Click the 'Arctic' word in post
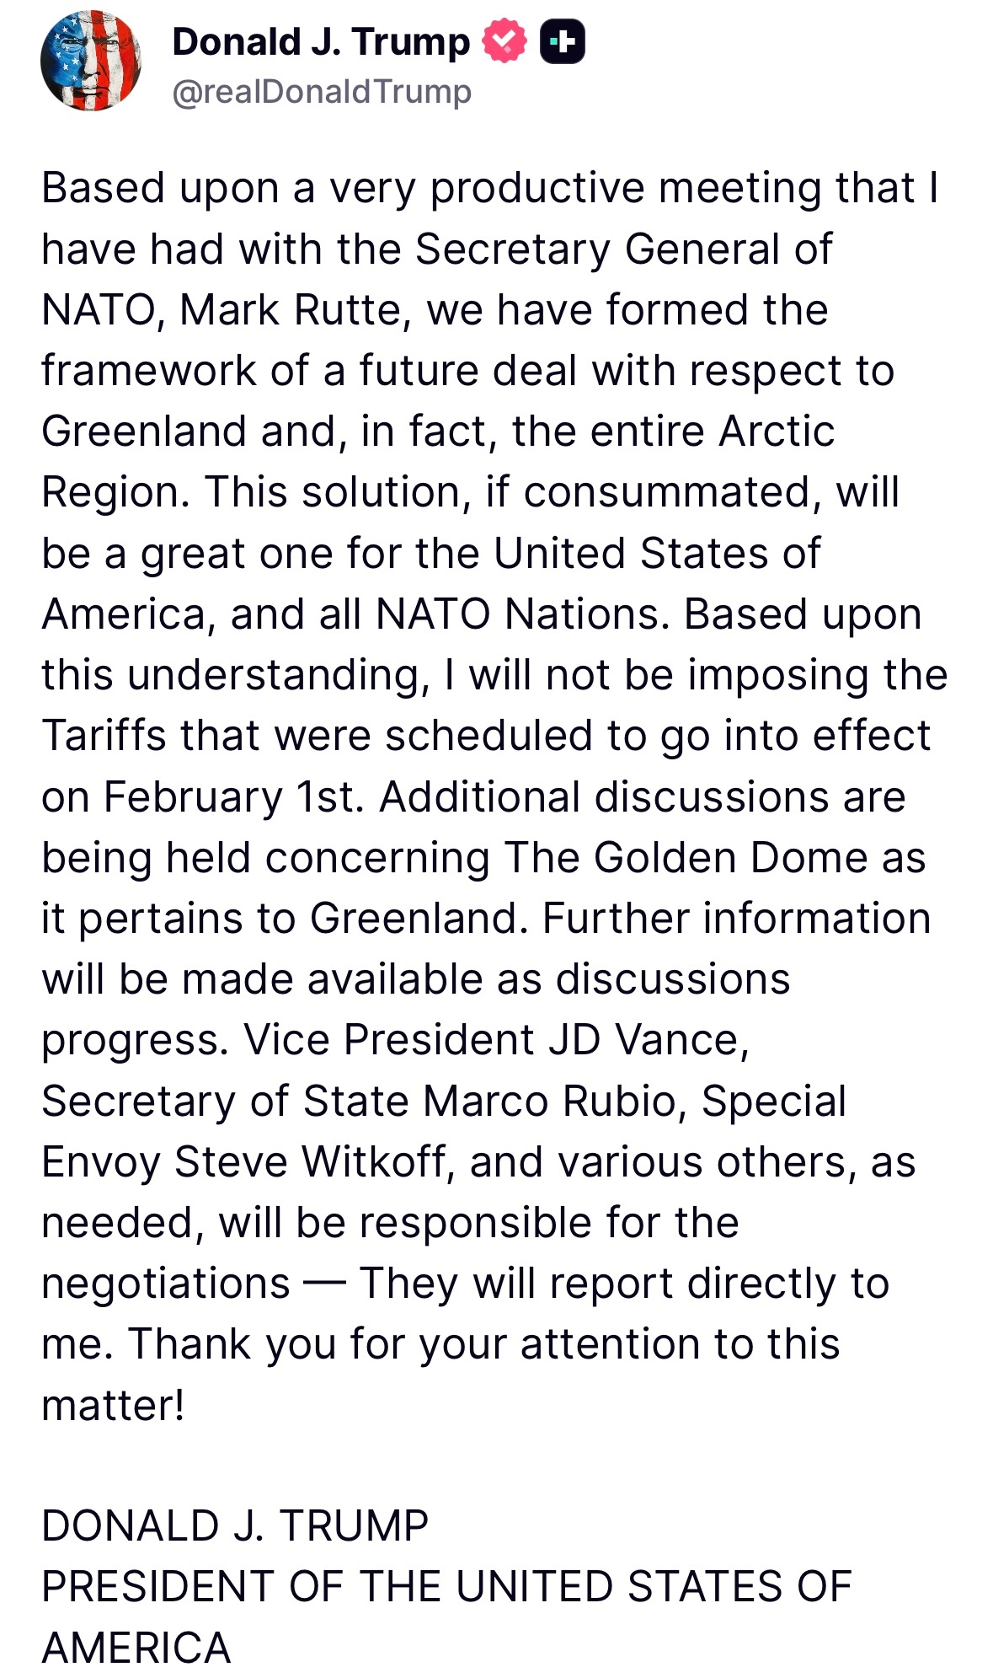The image size is (993, 1678). point(777,432)
